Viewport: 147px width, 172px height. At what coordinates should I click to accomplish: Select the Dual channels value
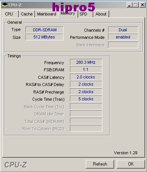pyautogui.click(x=123, y=30)
